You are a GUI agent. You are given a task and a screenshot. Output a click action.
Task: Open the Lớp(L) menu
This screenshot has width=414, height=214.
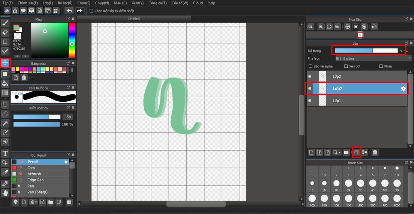click(x=48, y=3)
